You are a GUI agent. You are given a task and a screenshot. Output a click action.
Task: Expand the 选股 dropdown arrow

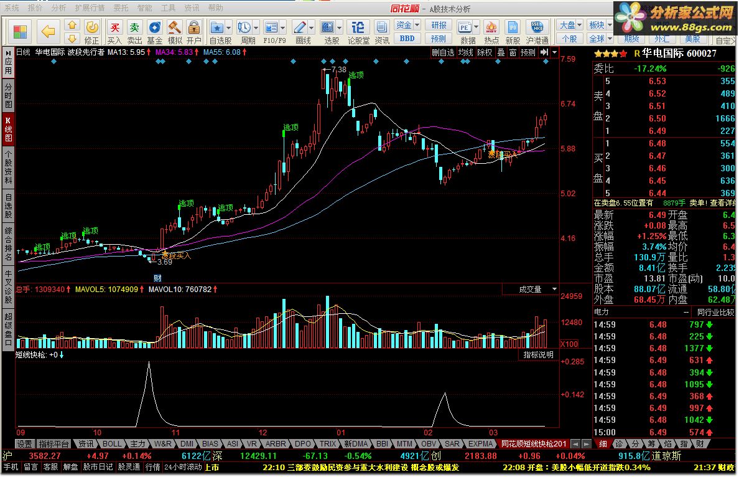[340, 28]
